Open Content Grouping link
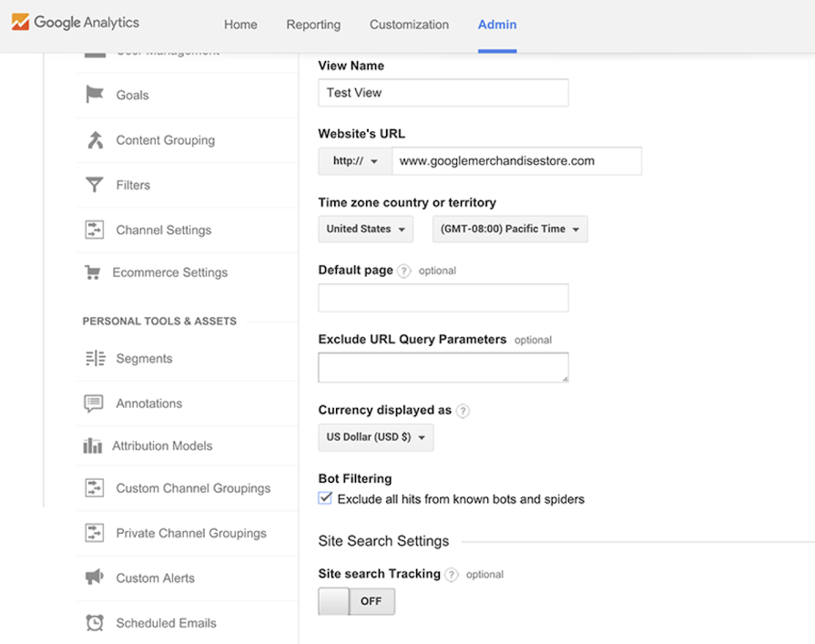The height and width of the screenshot is (644, 815). [166, 140]
